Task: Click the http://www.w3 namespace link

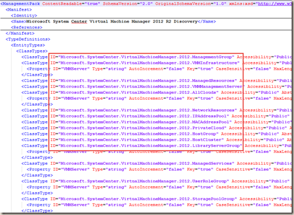Action: pos(275,4)
